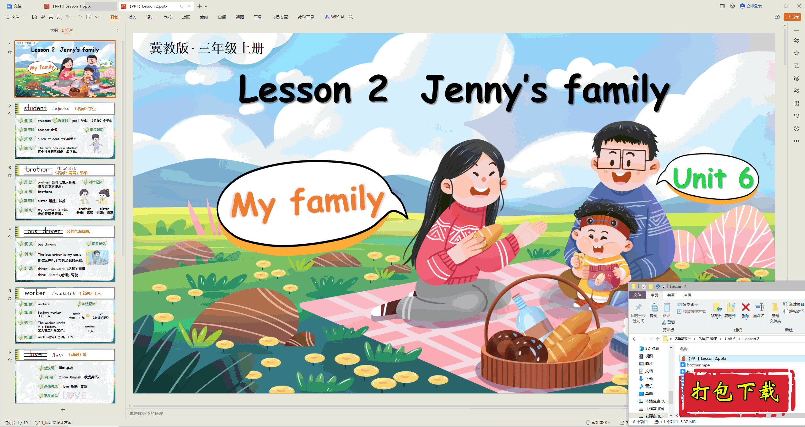
Task: Expand the new tab dropdown arrow
Action: coord(206,6)
